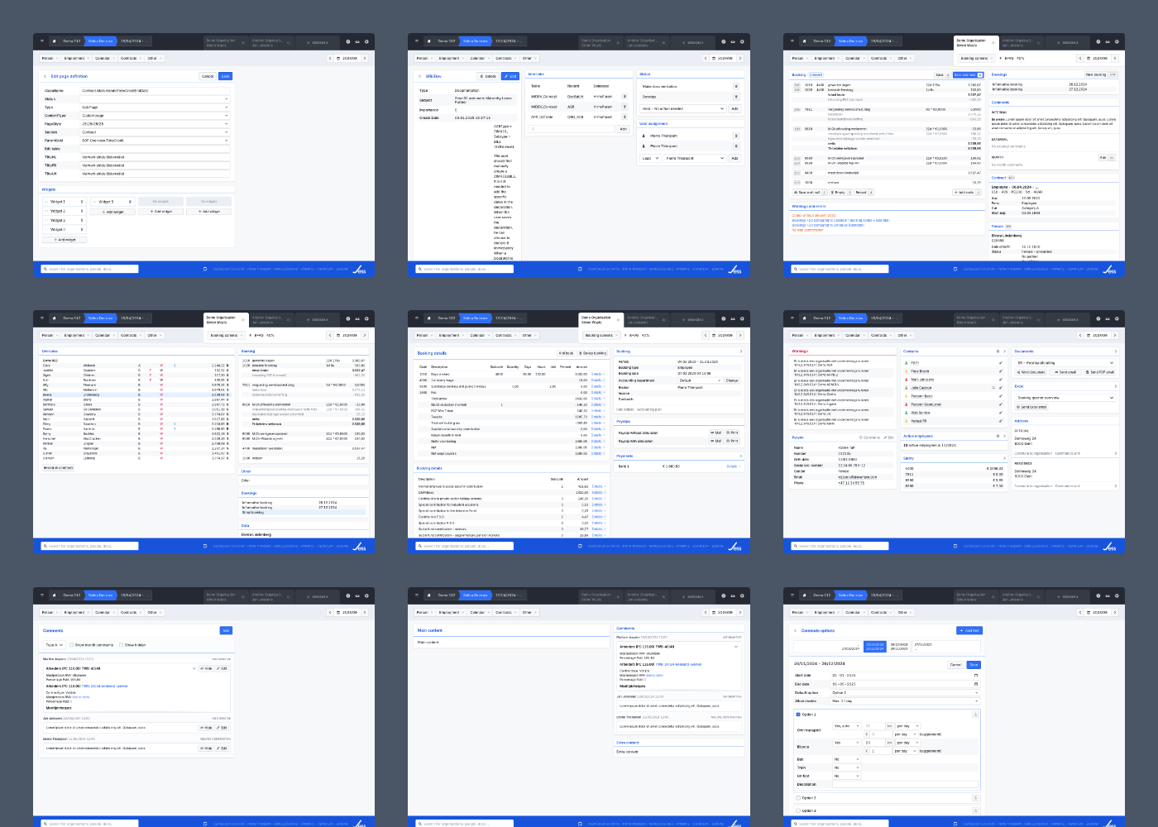The image size is (1158, 827).
Task: Click the Delete button in the WikiDev header
Action: 489,76
